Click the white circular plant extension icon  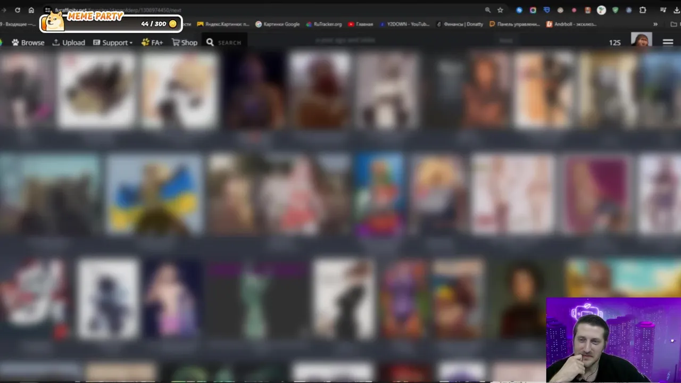[x=601, y=10]
